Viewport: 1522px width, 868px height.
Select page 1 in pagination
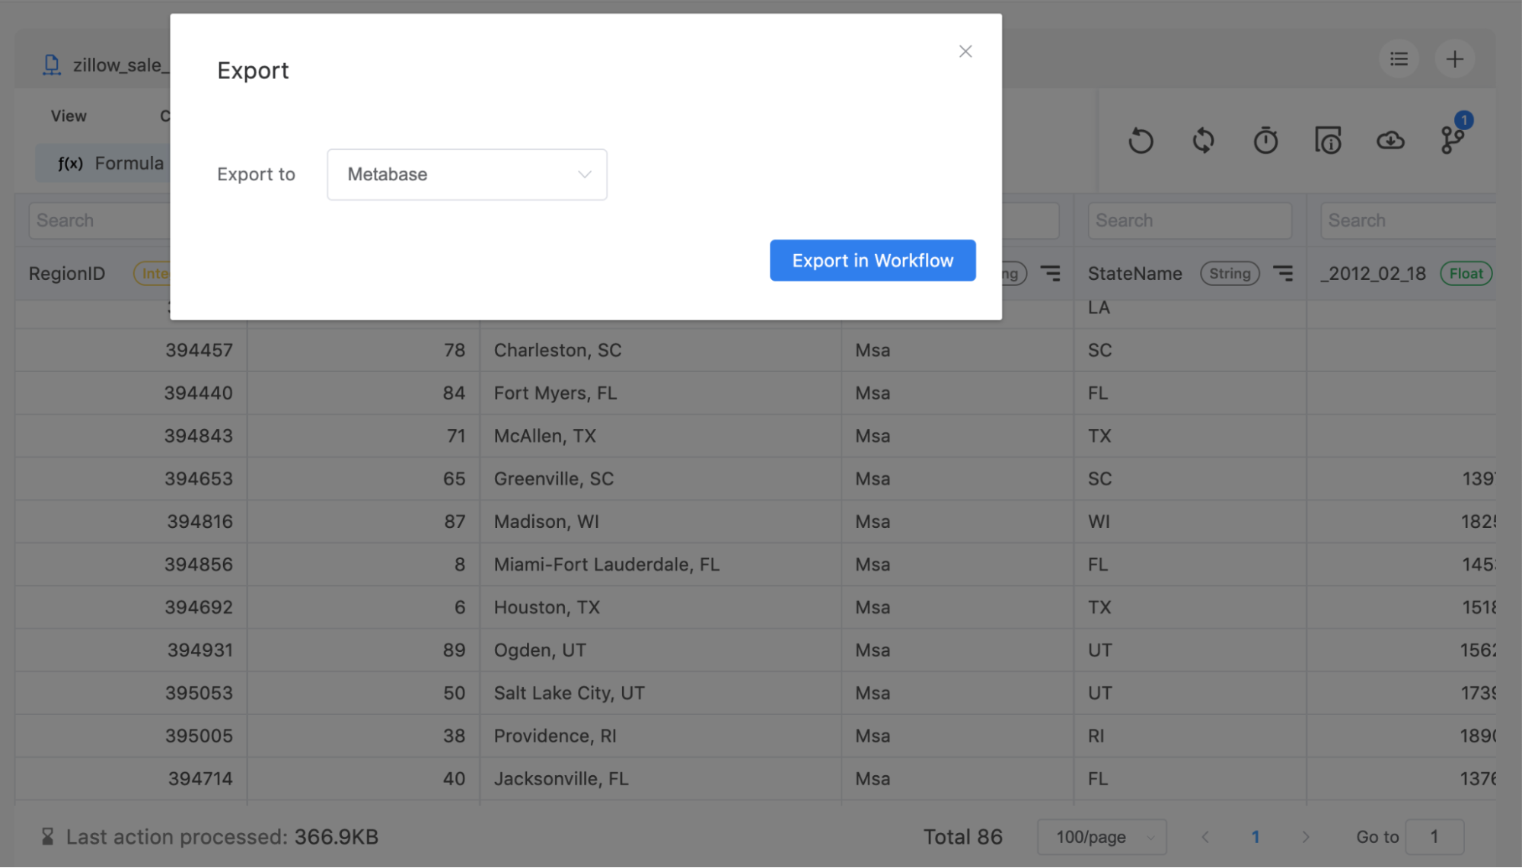(1256, 837)
